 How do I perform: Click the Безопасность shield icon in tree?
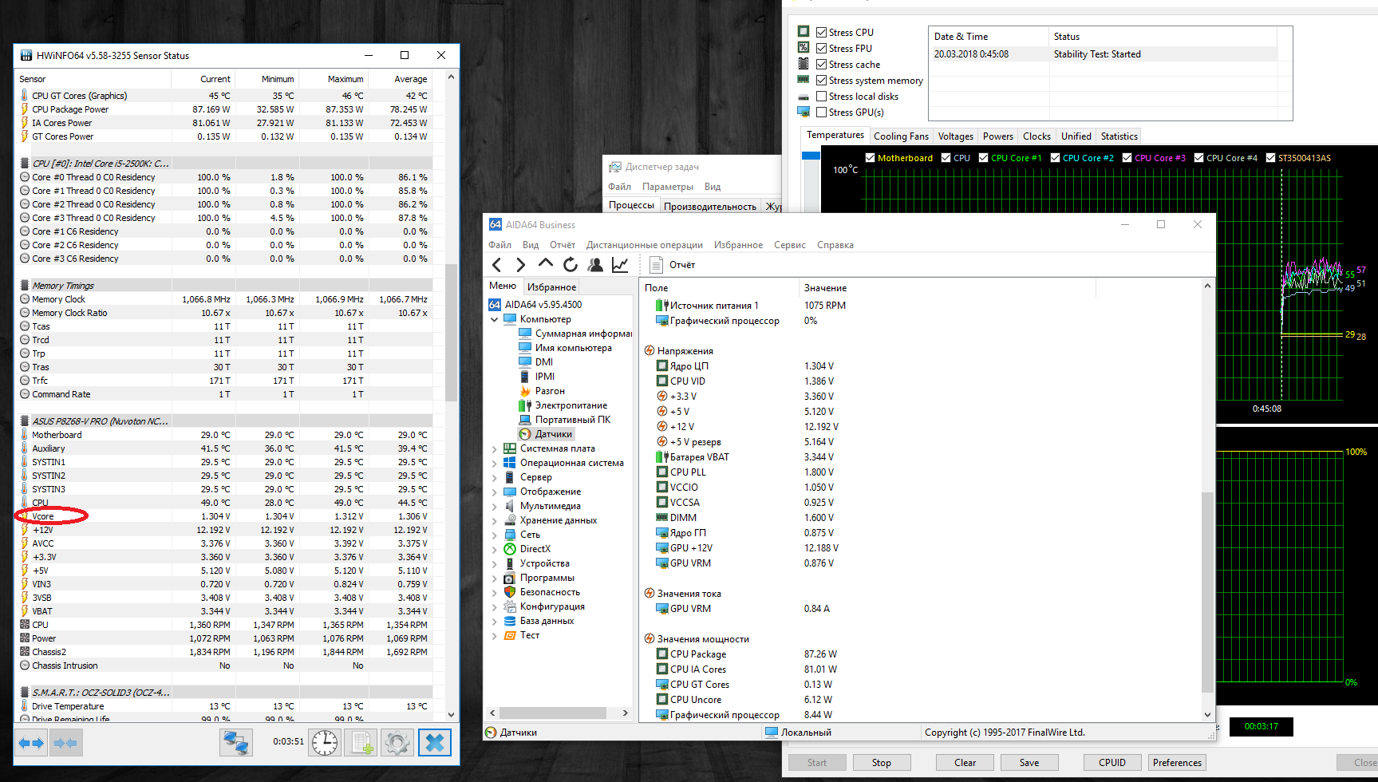click(510, 592)
